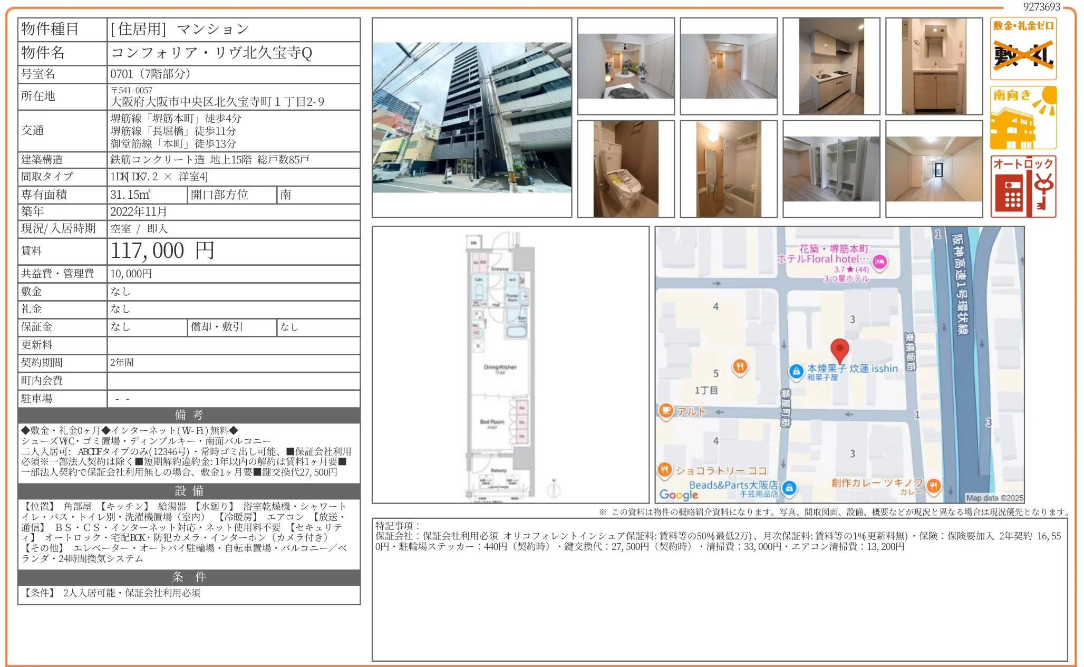1084x667 pixels.
Task: Open the washbasin vanity photo thumbnail
Action: (x=934, y=66)
